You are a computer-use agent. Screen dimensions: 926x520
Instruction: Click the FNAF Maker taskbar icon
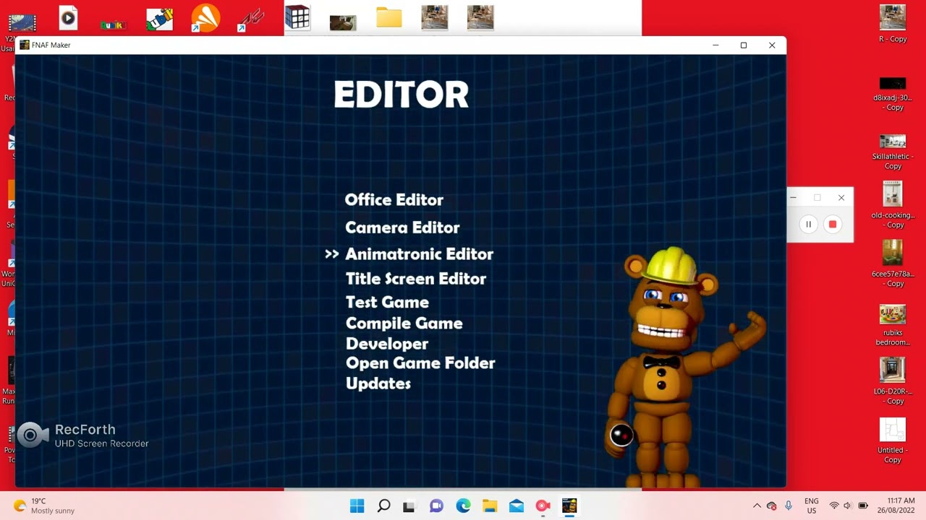tap(569, 506)
